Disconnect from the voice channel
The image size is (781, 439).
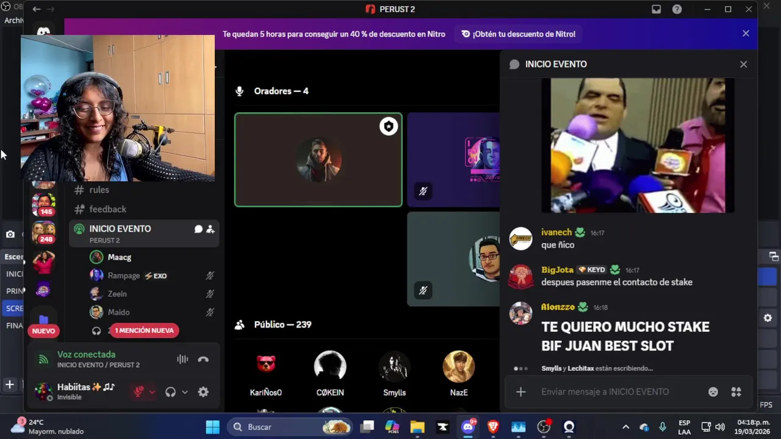click(x=203, y=359)
